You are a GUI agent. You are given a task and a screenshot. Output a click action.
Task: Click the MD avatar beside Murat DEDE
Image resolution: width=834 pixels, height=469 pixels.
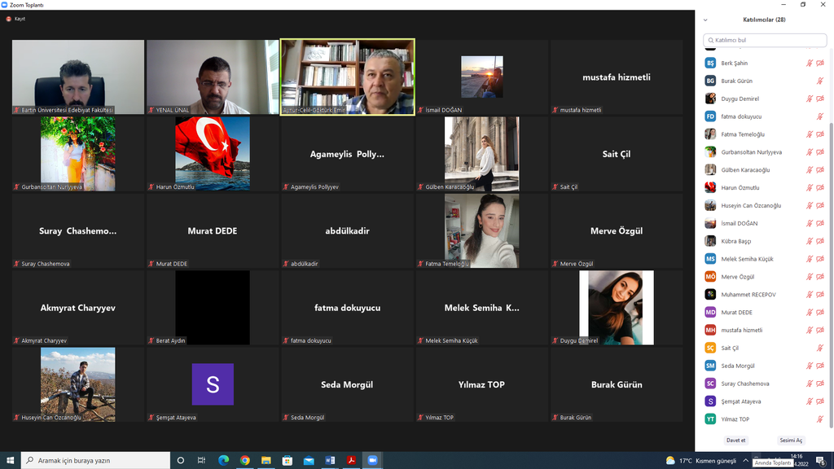[x=710, y=313]
